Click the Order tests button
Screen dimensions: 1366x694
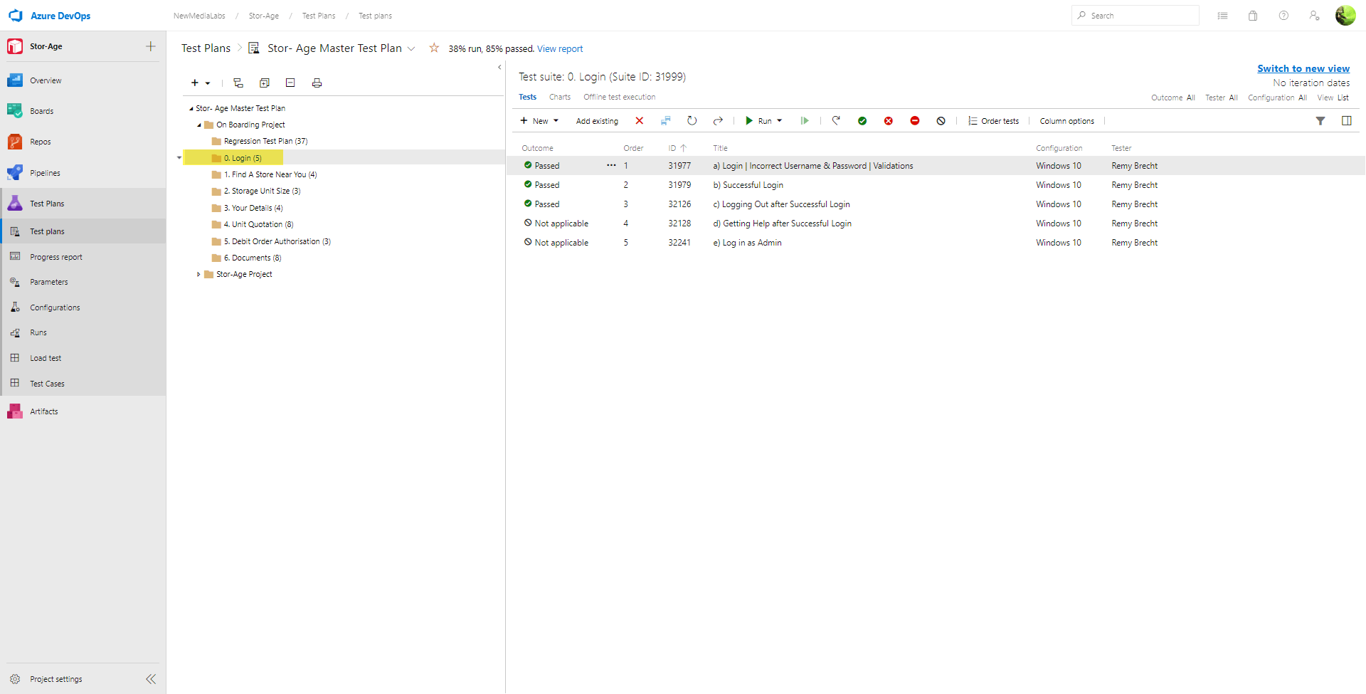pos(993,121)
